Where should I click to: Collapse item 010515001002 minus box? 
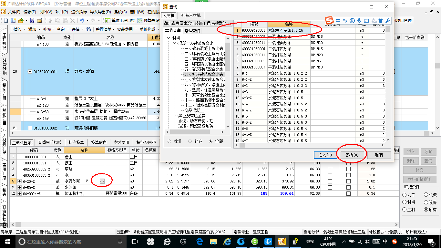pos(30,128)
